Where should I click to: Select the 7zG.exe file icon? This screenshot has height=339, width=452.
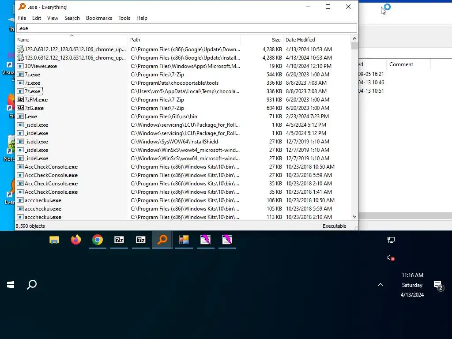point(20,108)
